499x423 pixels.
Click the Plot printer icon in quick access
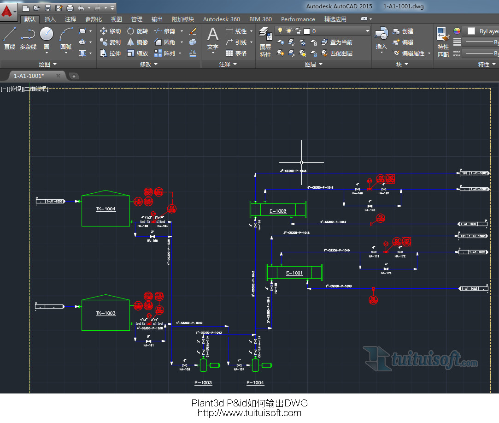pyautogui.click(x=70, y=8)
